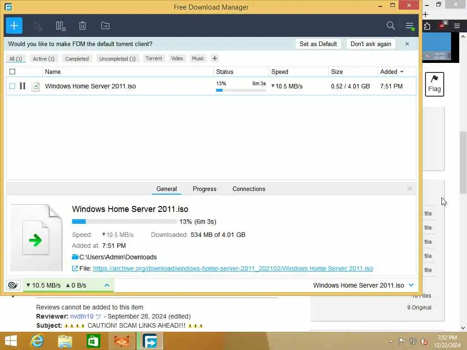Viewport: 467px width, 350px height.
Task: Dismiss the default torrent client prompt
Action: tap(407, 44)
